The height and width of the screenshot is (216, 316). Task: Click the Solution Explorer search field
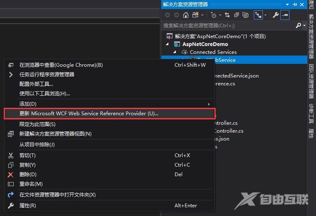click(x=229, y=26)
